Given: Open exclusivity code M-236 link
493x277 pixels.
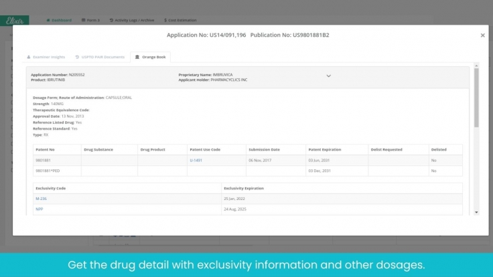Looking at the screenshot, I should click(x=41, y=199).
